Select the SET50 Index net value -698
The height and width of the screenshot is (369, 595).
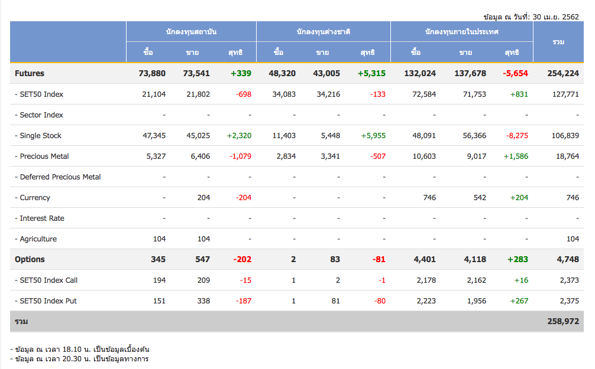(244, 94)
